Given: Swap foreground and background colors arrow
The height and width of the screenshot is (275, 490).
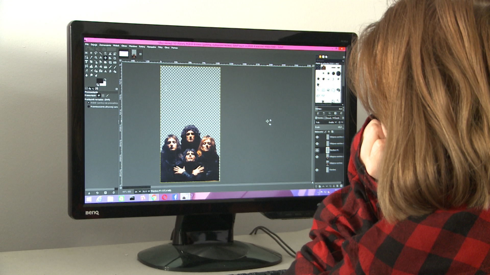Looking at the screenshot, I should pyautogui.click(x=105, y=79).
